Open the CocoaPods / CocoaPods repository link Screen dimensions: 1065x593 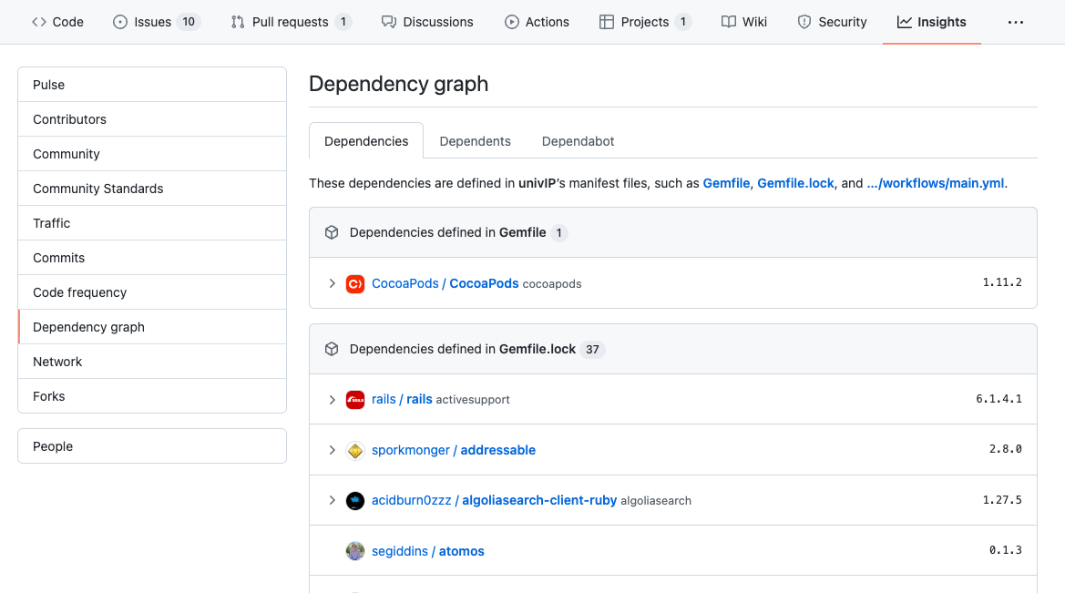pos(445,283)
